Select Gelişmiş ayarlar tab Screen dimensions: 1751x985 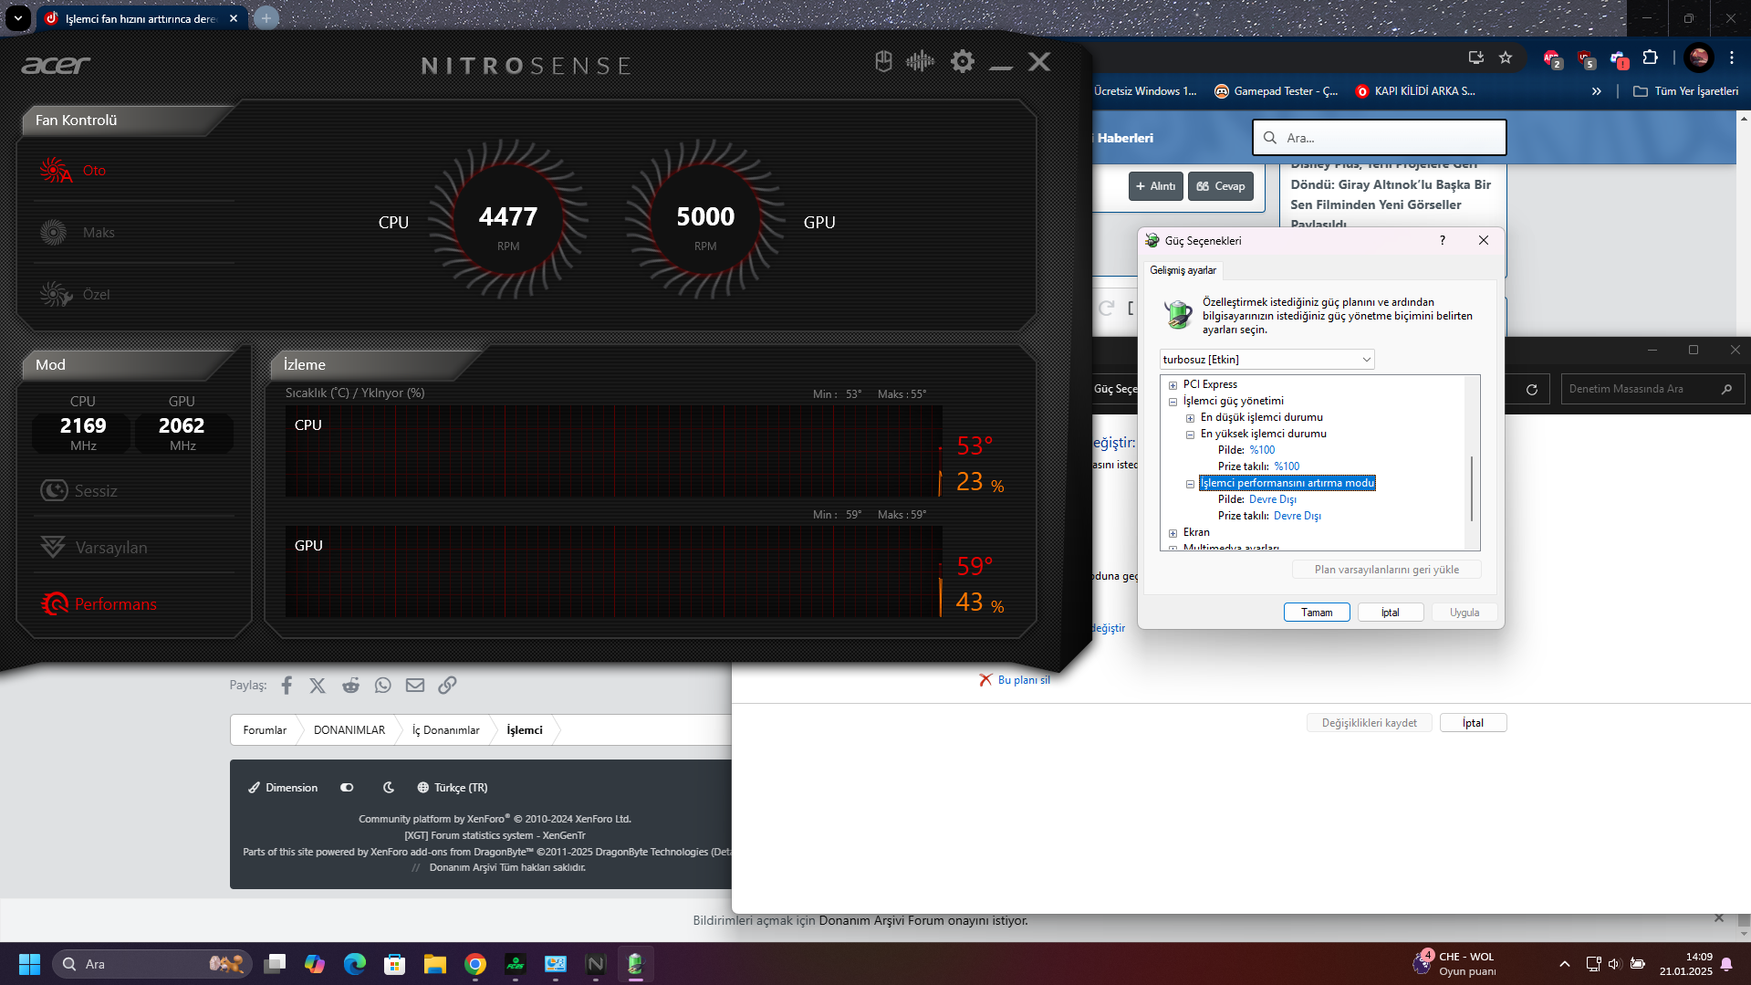1183,270
